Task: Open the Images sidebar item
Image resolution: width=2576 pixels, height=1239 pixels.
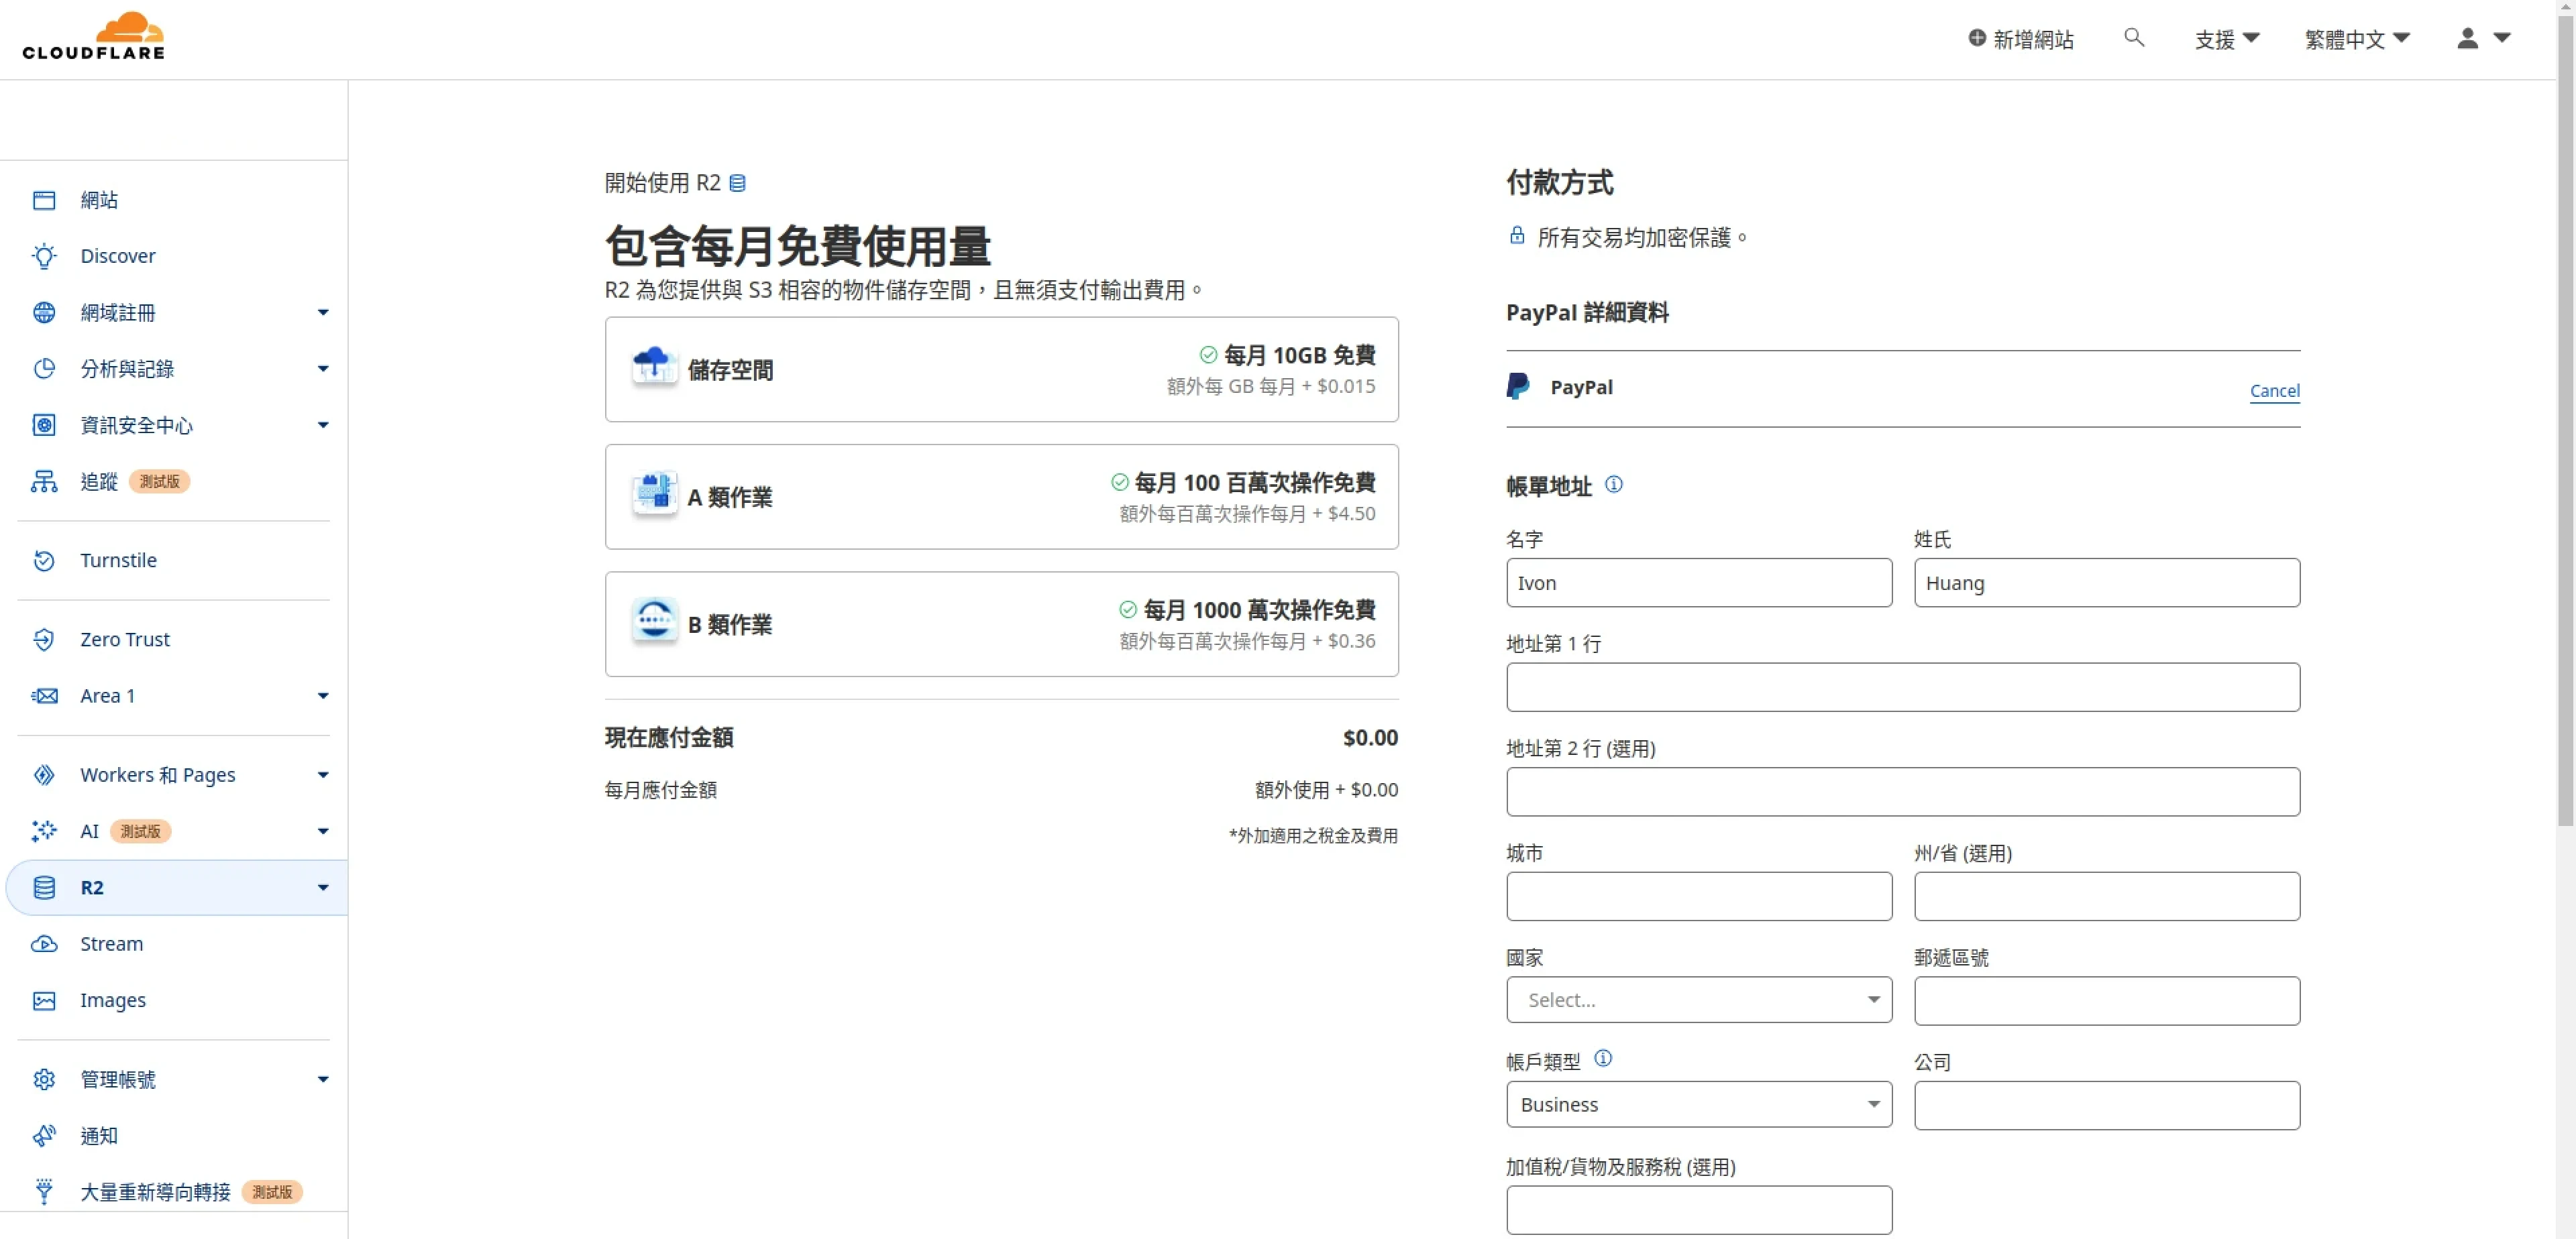Action: click(x=112, y=999)
